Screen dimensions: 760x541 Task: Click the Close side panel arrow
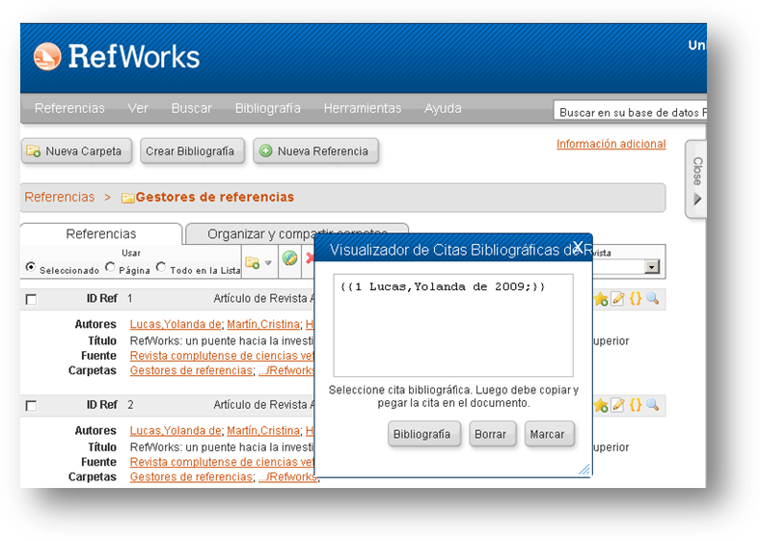[697, 200]
